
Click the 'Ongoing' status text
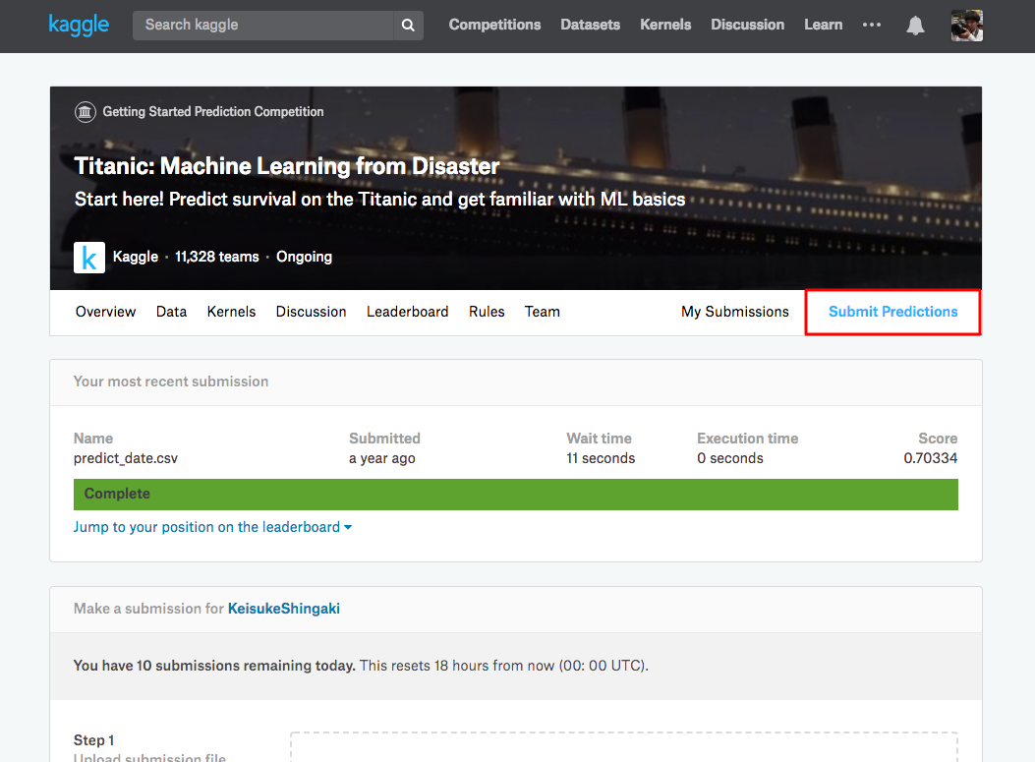pyautogui.click(x=305, y=257)
